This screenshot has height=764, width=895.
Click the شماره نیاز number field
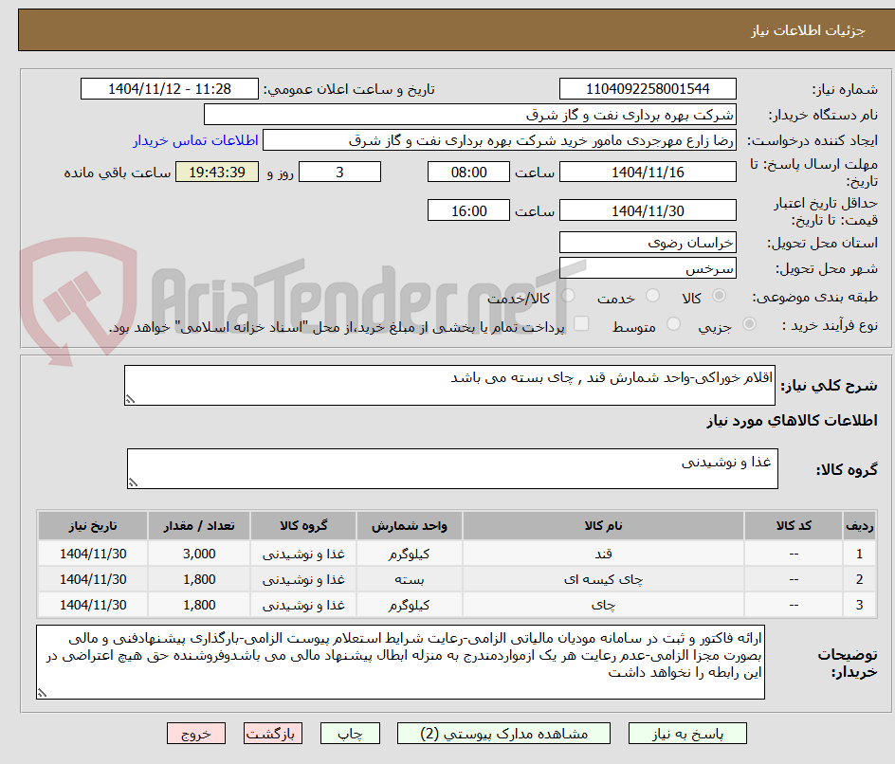click(x=648, y=89)
